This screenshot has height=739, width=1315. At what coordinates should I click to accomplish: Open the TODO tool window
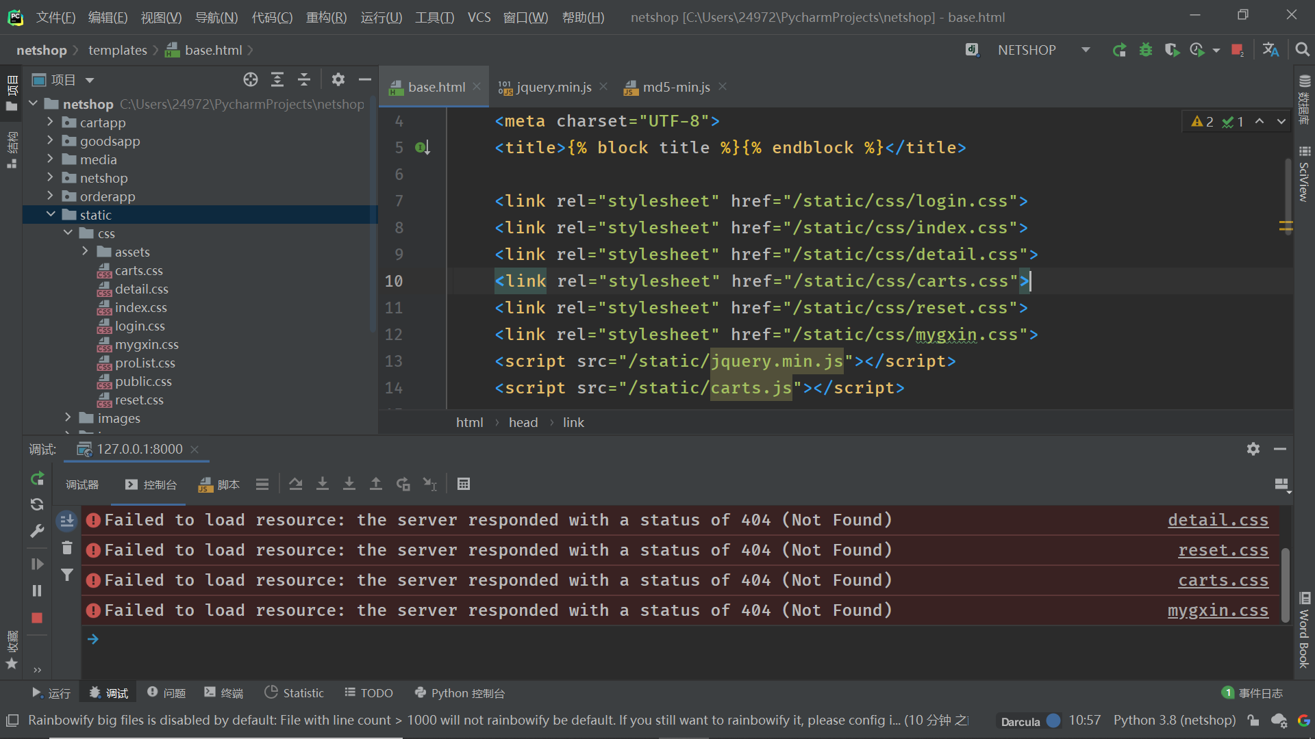click(368, 692)
